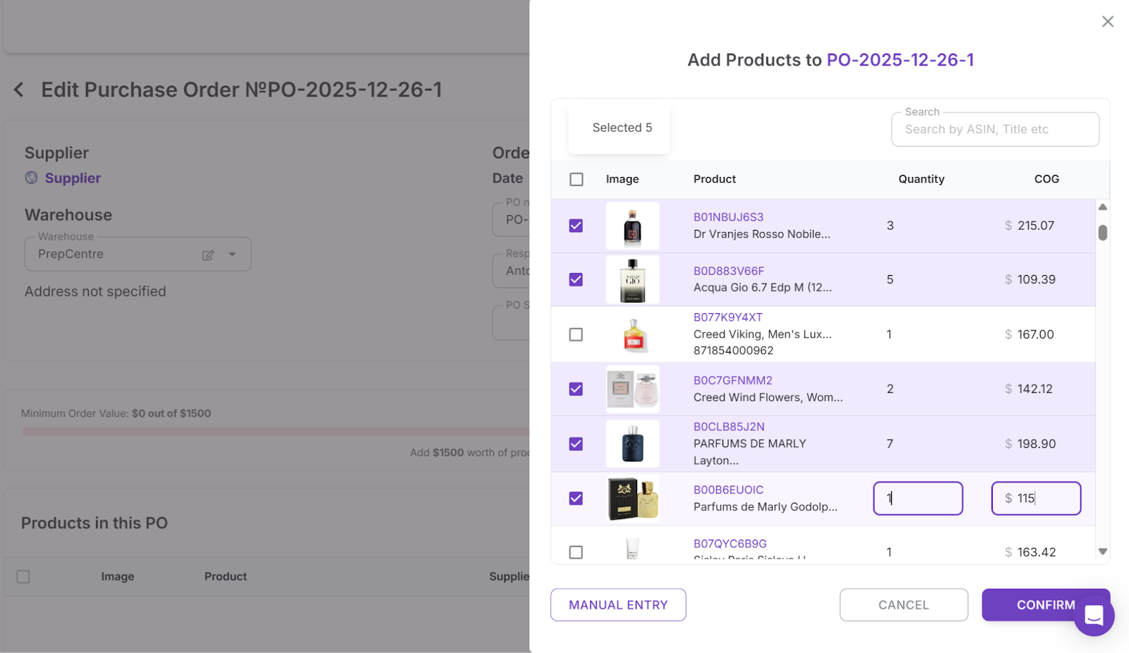The width and height of the screenshot is (1129, 653).
Task: Click the globe icon next to Supplier
Action: pyautogui.click(x=31, y=178)
